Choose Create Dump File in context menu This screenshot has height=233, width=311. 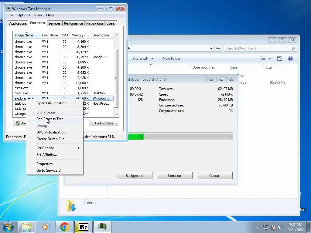click(x=50, y=139)
